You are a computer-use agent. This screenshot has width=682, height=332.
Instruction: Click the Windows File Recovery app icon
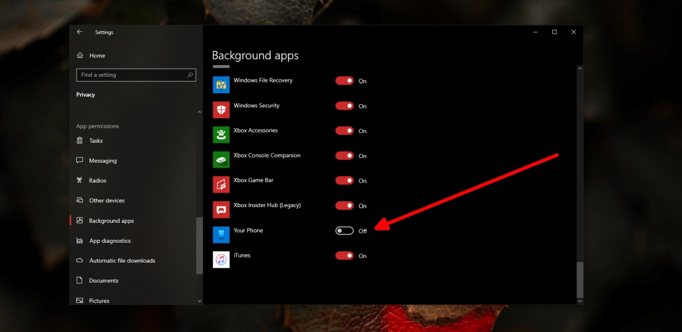[x=221, y=85]
